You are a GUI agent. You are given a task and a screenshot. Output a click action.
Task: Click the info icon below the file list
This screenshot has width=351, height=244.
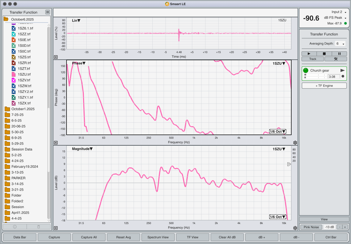pyautogui.click(x=15, y=227)
